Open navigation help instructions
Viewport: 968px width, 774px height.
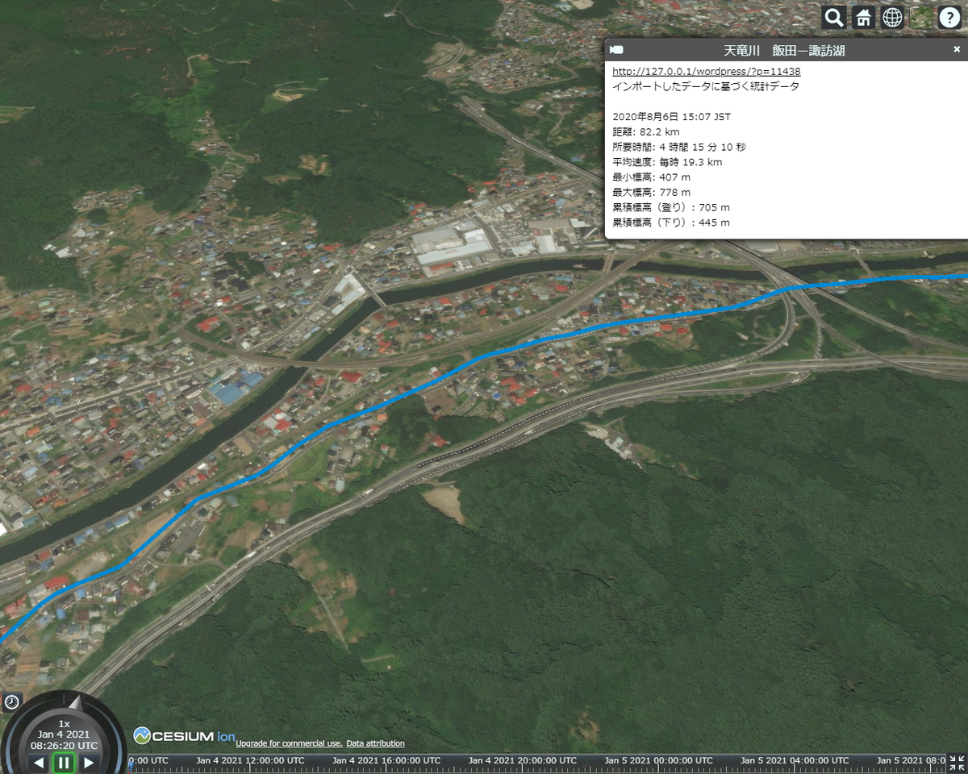pyautogui.click(x=949, y=17)
